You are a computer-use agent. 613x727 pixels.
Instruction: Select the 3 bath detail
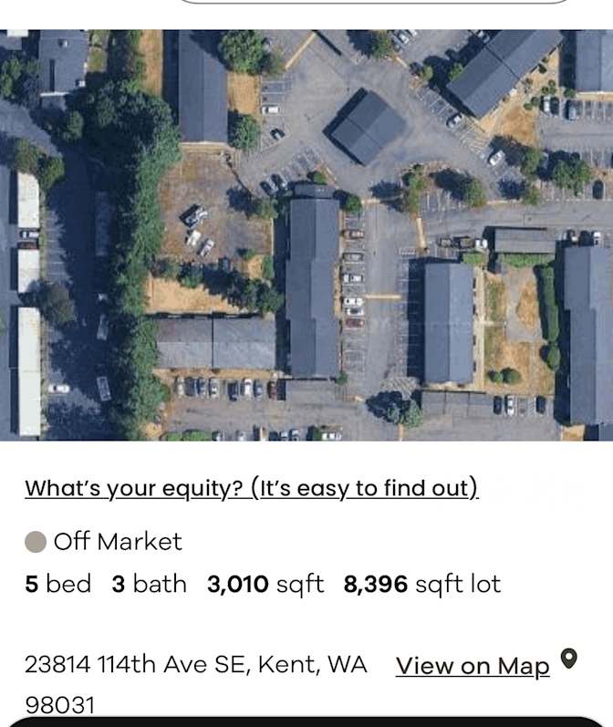click(149, 584)
